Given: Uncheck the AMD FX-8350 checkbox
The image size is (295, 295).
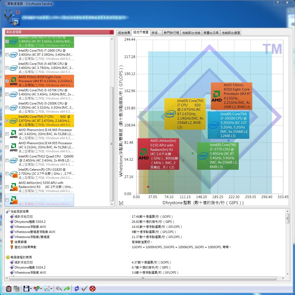Looking at the screenshot, I should click(7, 81).
